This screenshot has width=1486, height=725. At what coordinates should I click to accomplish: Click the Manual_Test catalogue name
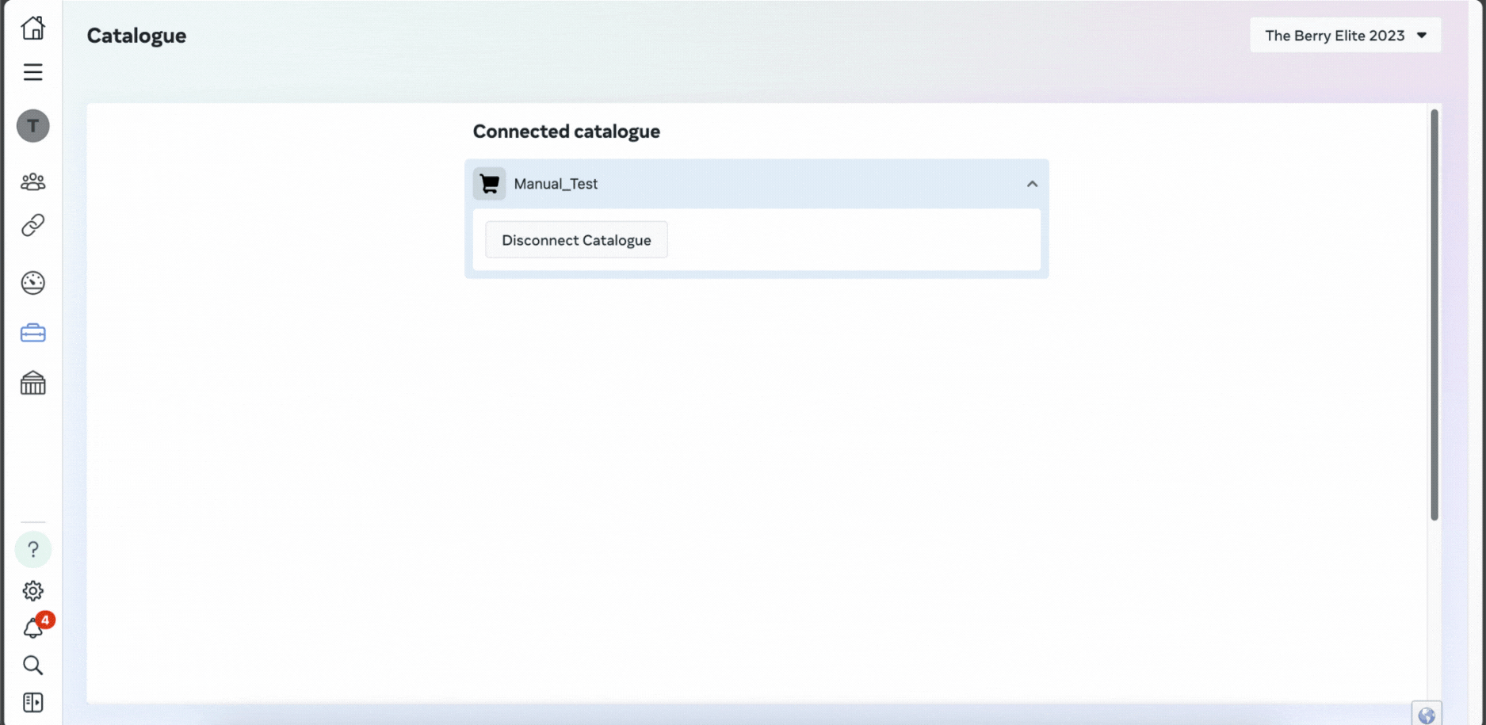(x=556, y=184)
